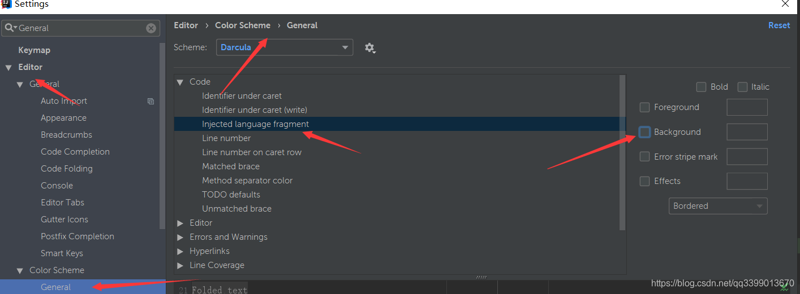The width and height of the screenshot is (800, 294).
Task: Enable the Italic checkbox
Action: pyautogui.click(x=742, y=87)
